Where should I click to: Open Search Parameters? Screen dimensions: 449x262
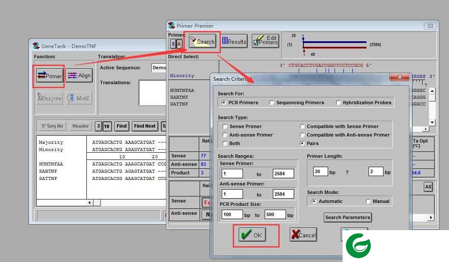pos(348,217)
